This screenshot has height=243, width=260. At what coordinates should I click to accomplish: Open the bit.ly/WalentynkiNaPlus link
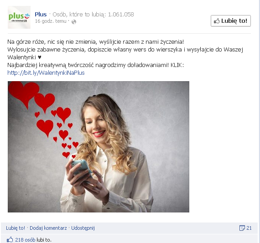coord(46,73)
